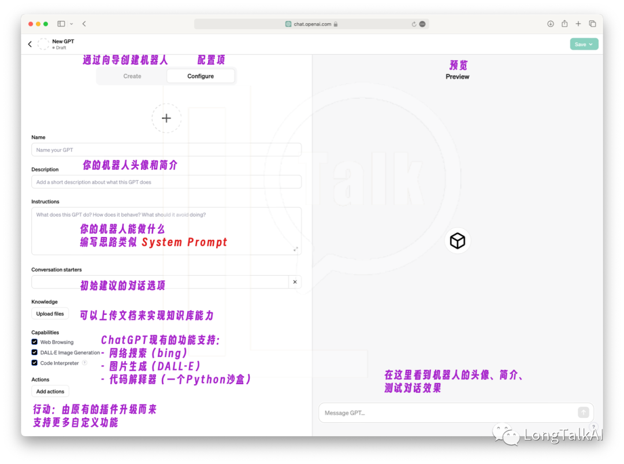Remove the conversation starter with the X
This screenshot has height=464, width=624.
[295, 282]
